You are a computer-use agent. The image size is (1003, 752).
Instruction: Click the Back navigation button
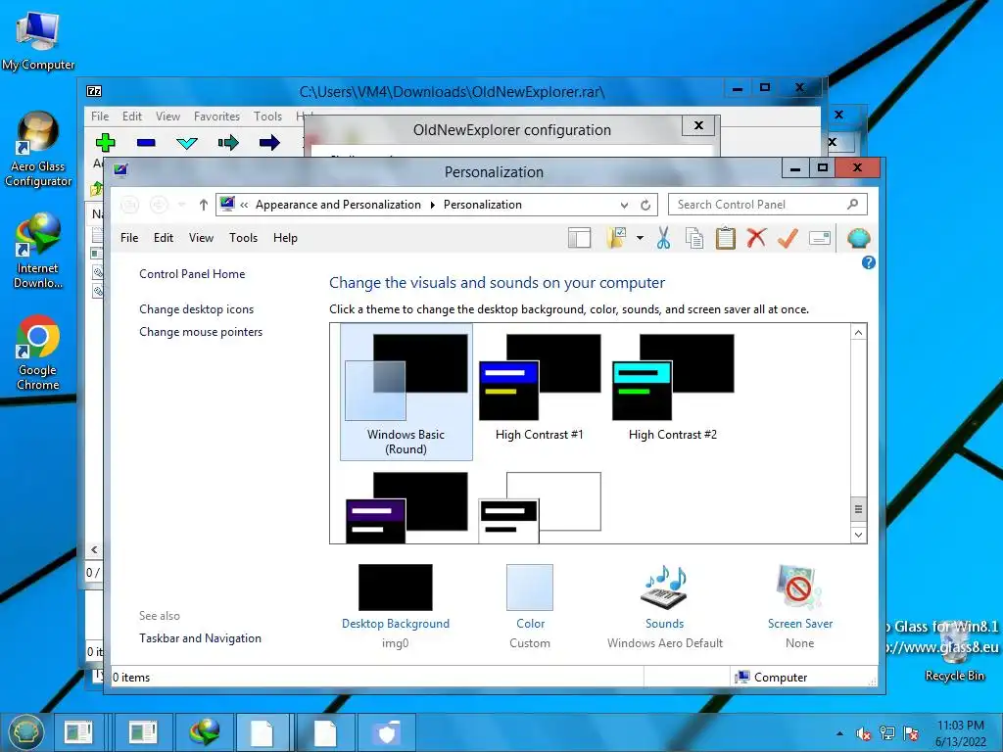point(129,205)
